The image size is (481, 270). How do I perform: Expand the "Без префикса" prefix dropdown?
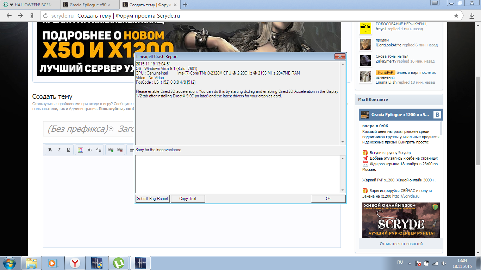click(111, 129)
